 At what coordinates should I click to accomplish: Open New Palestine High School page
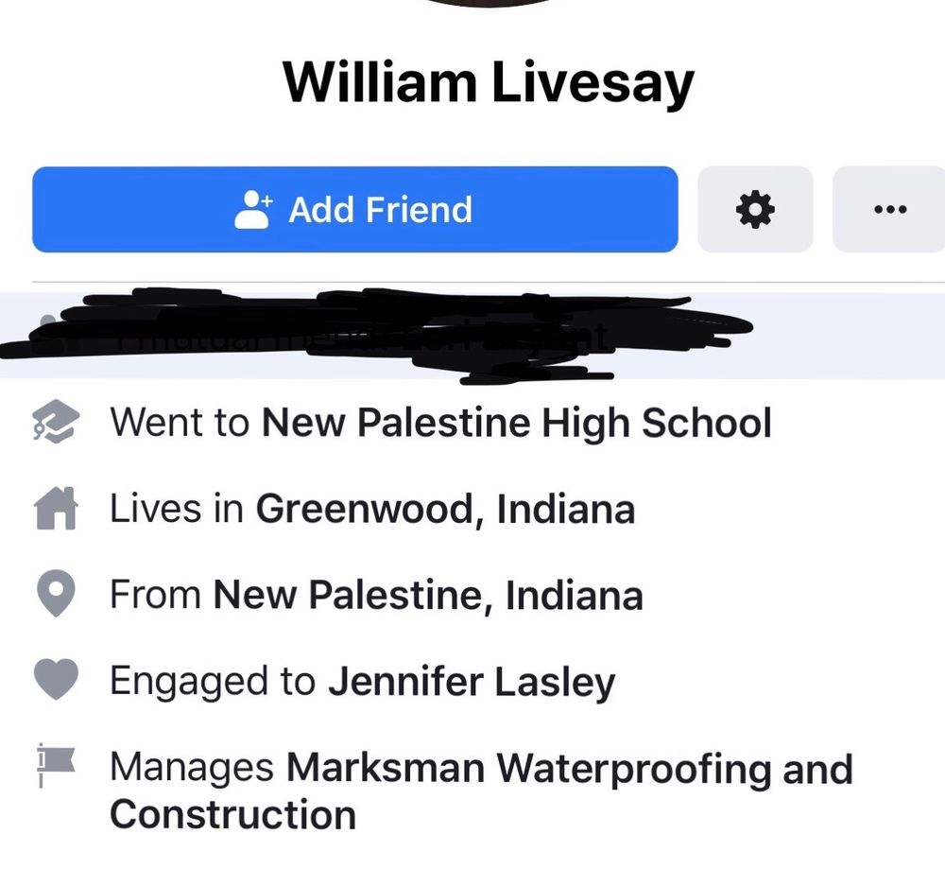[x=516, y=423]
